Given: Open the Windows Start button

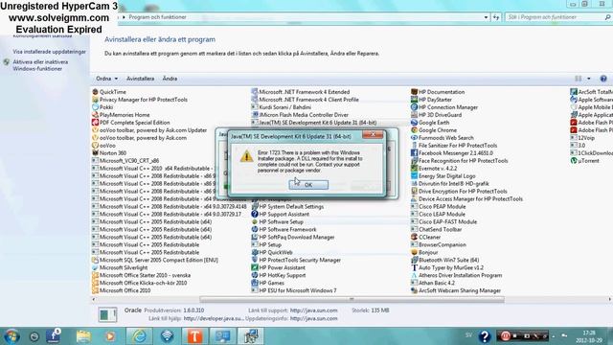Looking at the screenshot, I should click(x=11, y=336).
